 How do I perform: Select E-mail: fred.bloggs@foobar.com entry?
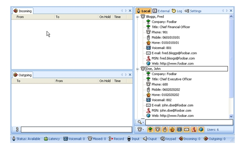(174, 53)
